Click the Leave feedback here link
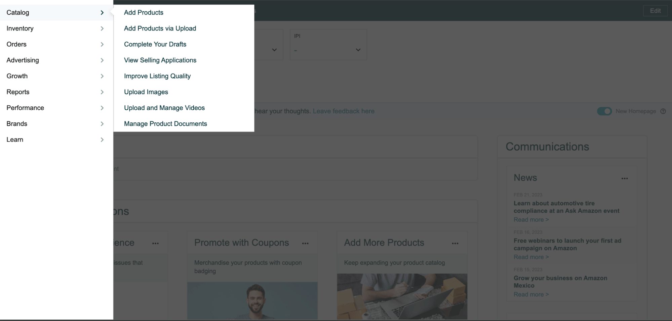This screenshot has height=321, width=672. tap(344, 111)
